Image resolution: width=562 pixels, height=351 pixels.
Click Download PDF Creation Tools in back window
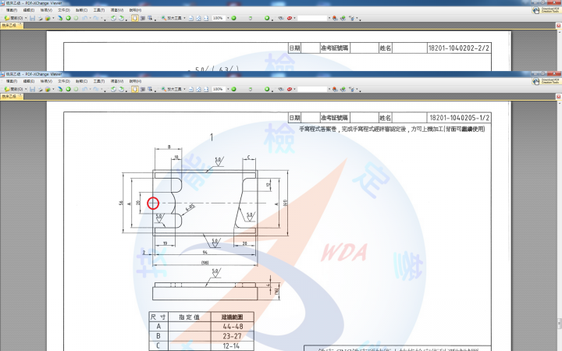[546, 10]
